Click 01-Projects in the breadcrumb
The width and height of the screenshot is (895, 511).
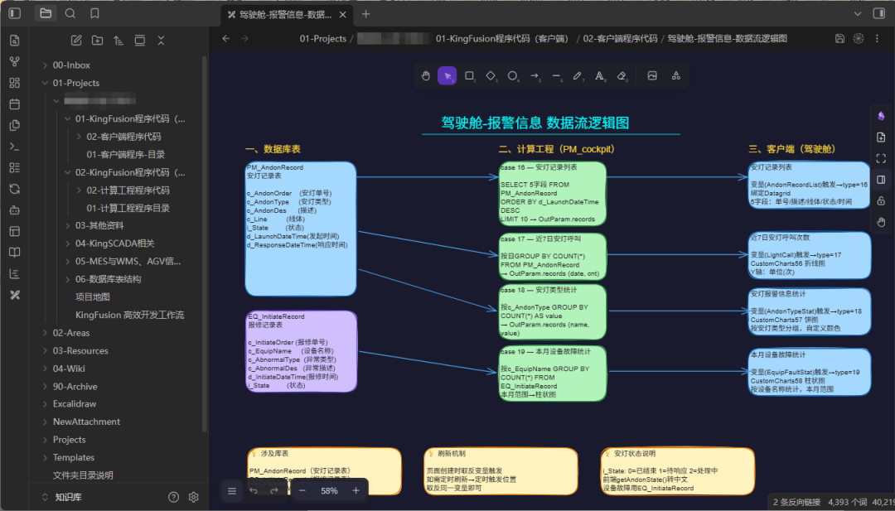point(323,39)
